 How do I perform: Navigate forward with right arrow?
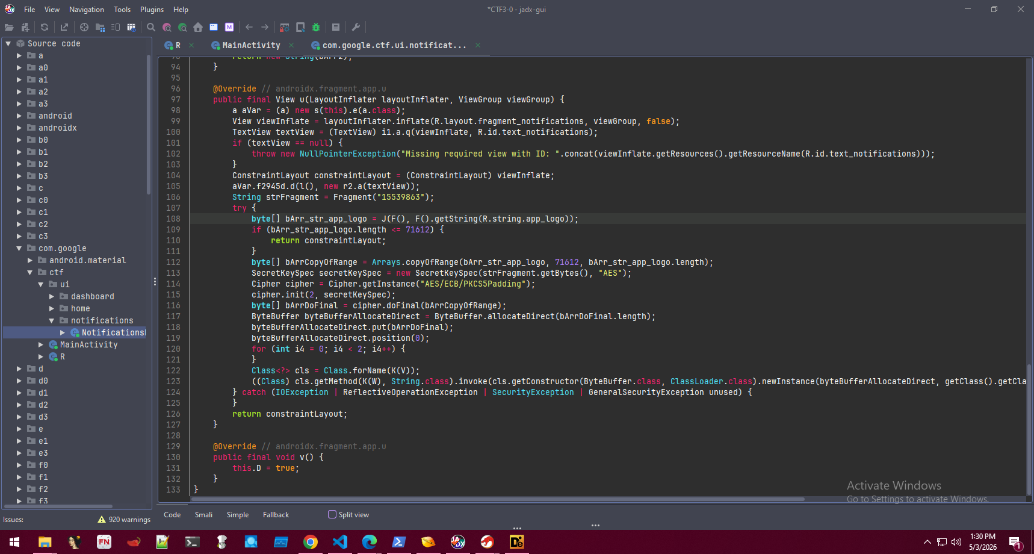[265, 27]
